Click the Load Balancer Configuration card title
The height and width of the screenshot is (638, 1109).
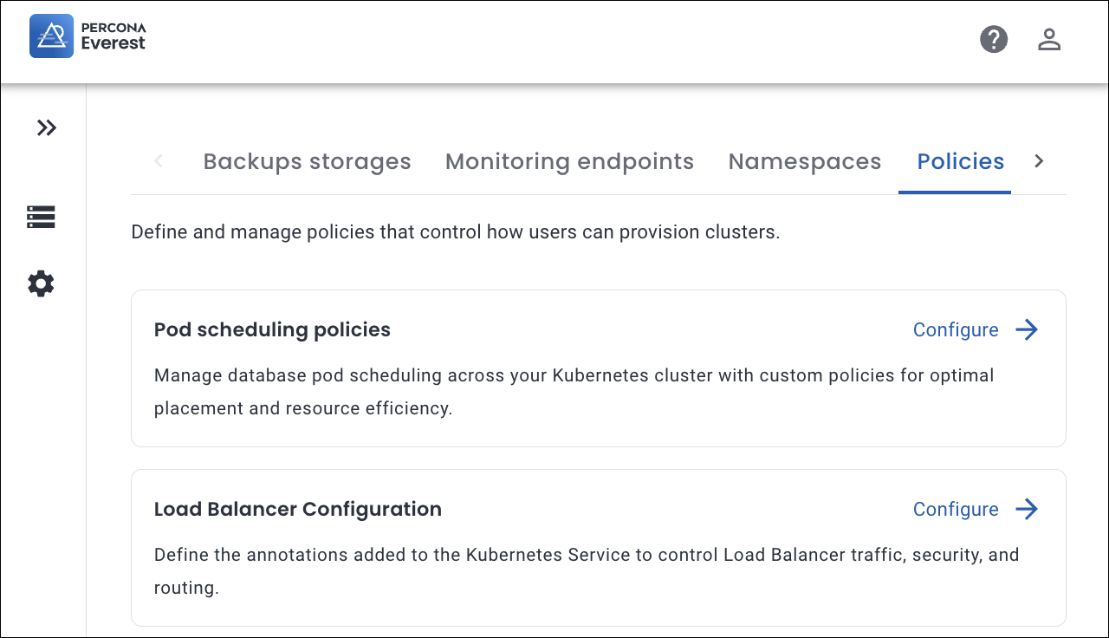[297, 510]
